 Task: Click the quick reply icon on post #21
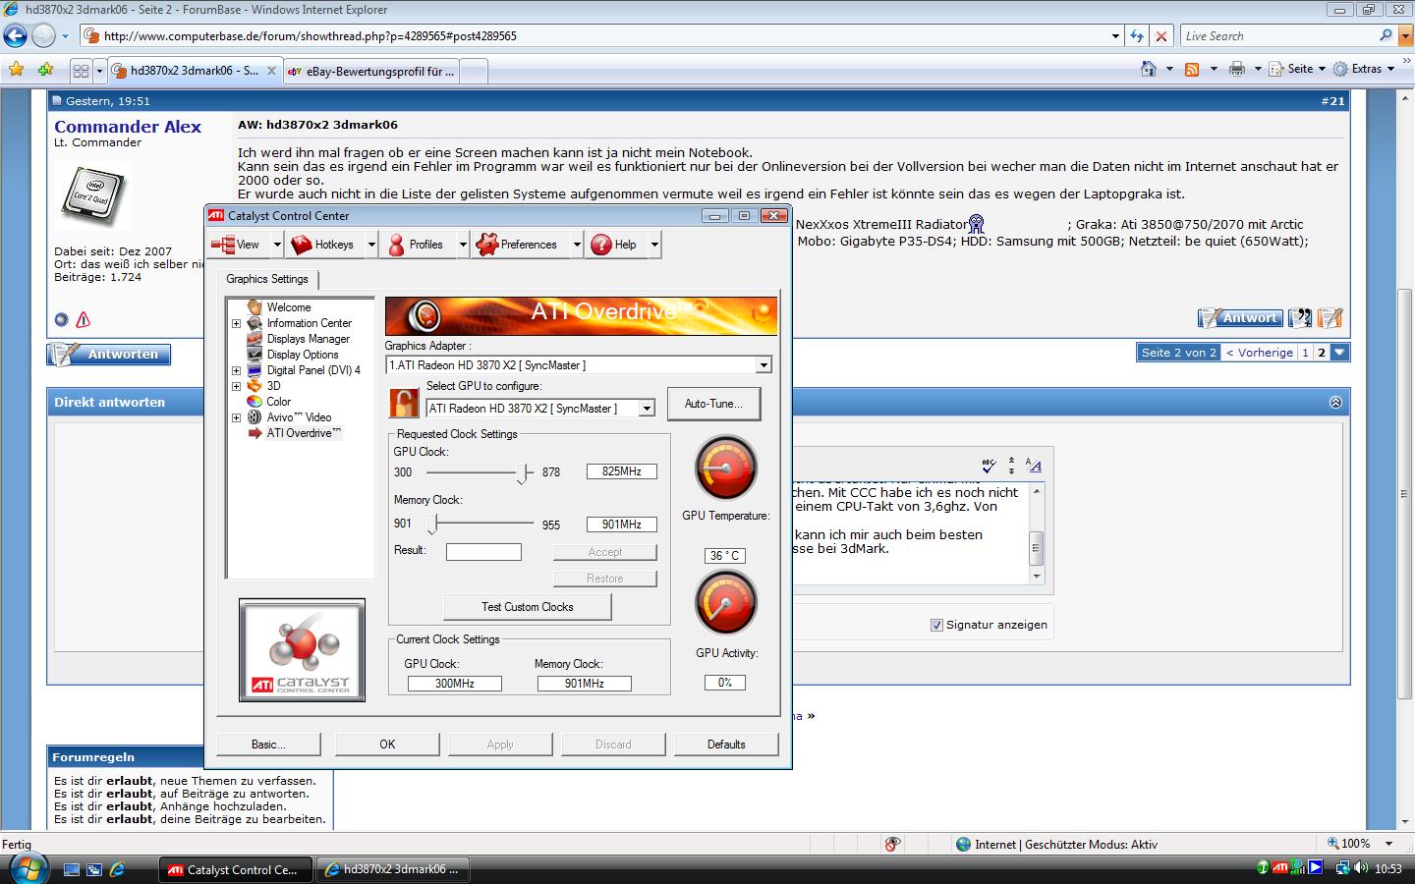pos(1330,318)
